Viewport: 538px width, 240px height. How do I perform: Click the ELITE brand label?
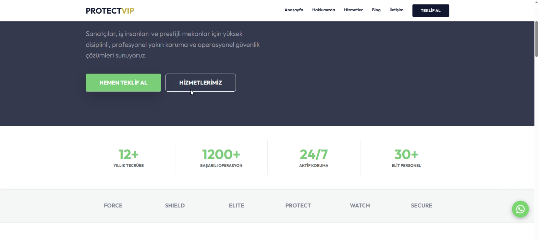click(x=237, y=206)
